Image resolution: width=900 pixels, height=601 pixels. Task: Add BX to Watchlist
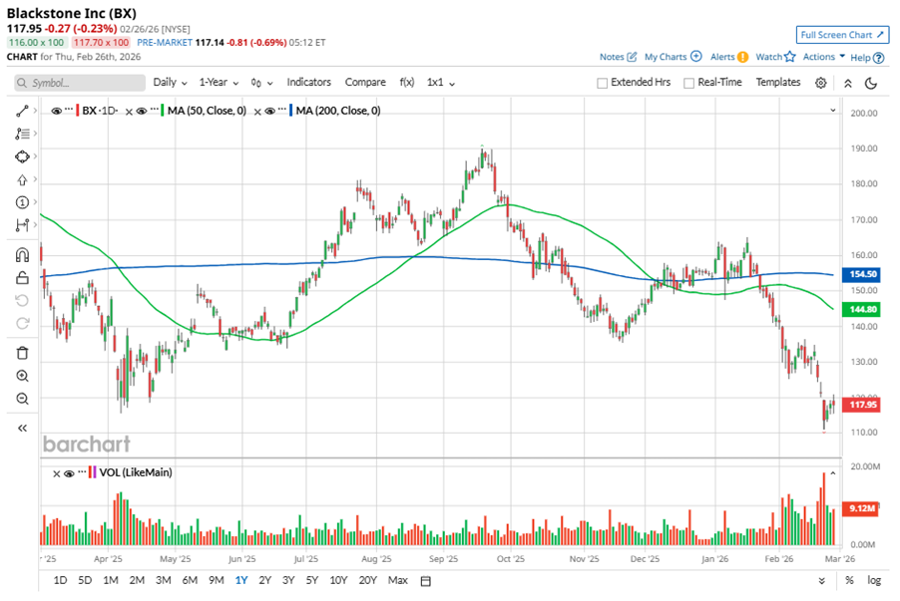point(775,57)
